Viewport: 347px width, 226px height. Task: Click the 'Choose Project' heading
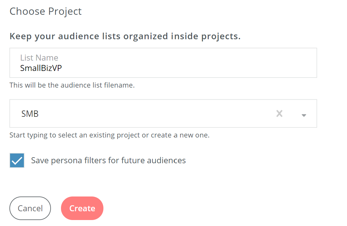(x=46, y=11)
